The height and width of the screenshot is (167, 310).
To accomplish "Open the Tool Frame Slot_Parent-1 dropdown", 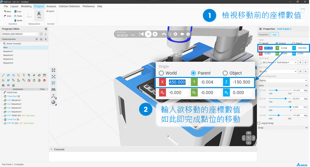I will [278, 62].
